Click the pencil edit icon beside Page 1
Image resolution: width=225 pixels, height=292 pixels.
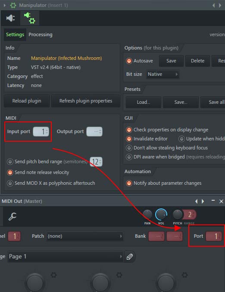tap(130, 257)
